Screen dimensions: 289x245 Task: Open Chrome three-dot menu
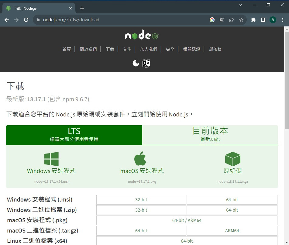pyautogui.click(x=283, y=20)
